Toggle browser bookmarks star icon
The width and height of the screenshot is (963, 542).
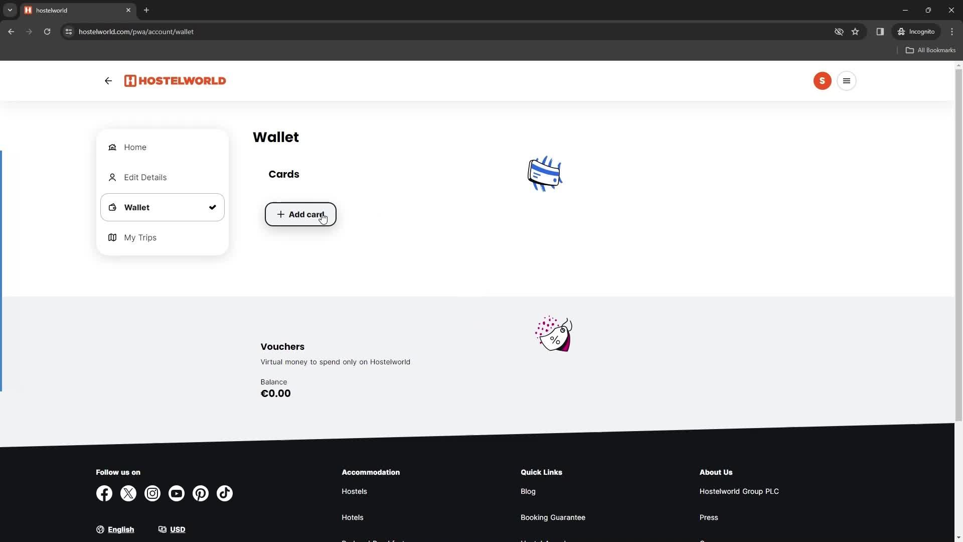tap(855, 32)
